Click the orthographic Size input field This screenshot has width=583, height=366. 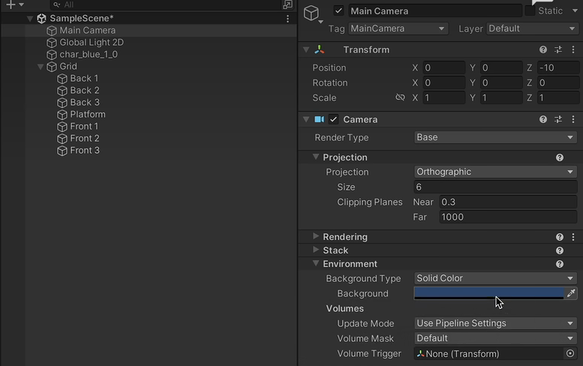495,187
